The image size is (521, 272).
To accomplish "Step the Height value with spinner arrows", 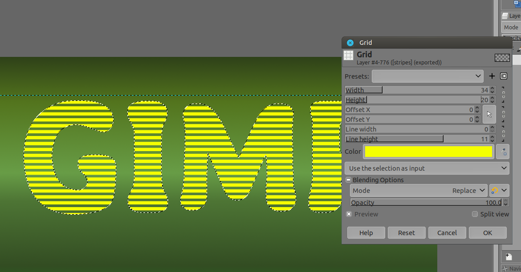I will pyautogui.click(x=493, y=100).
